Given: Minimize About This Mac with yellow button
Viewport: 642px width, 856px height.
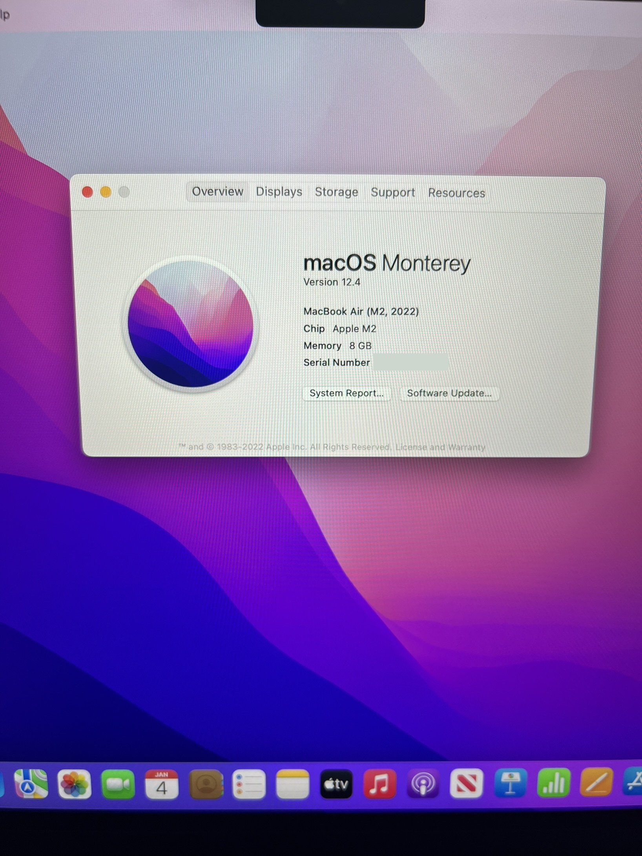Looking at the screenshot, I should point(106,192).
